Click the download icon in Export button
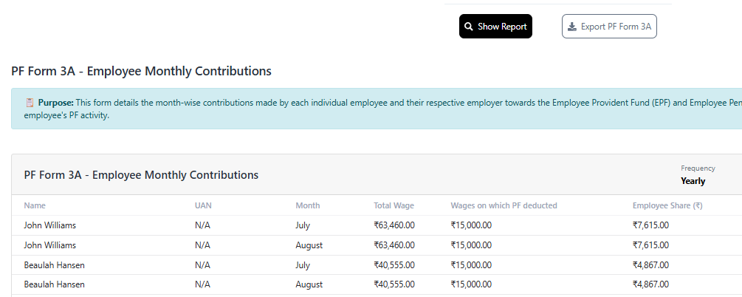This screenshot has height=297, width=742. (x=571, y=27)
